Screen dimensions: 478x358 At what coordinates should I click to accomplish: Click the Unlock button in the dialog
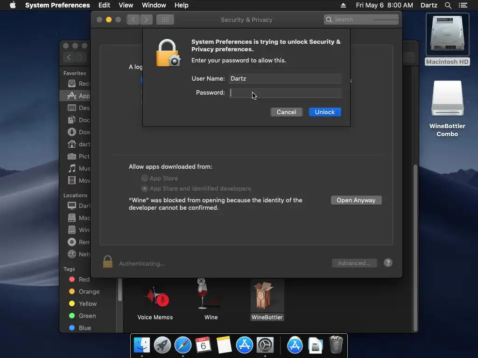[x=325, y=112]
